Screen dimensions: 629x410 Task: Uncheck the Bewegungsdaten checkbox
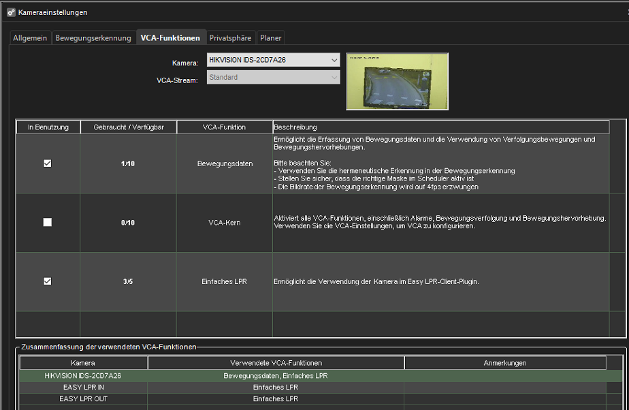(x=48, y=163)
